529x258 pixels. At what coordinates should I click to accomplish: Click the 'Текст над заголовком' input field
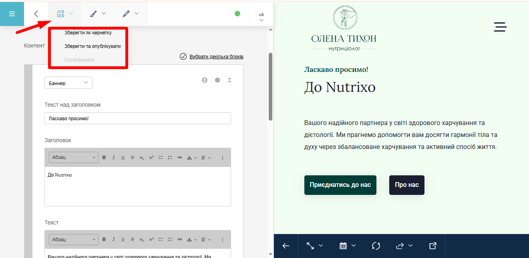pyautogui.click(x=137, y=119)
